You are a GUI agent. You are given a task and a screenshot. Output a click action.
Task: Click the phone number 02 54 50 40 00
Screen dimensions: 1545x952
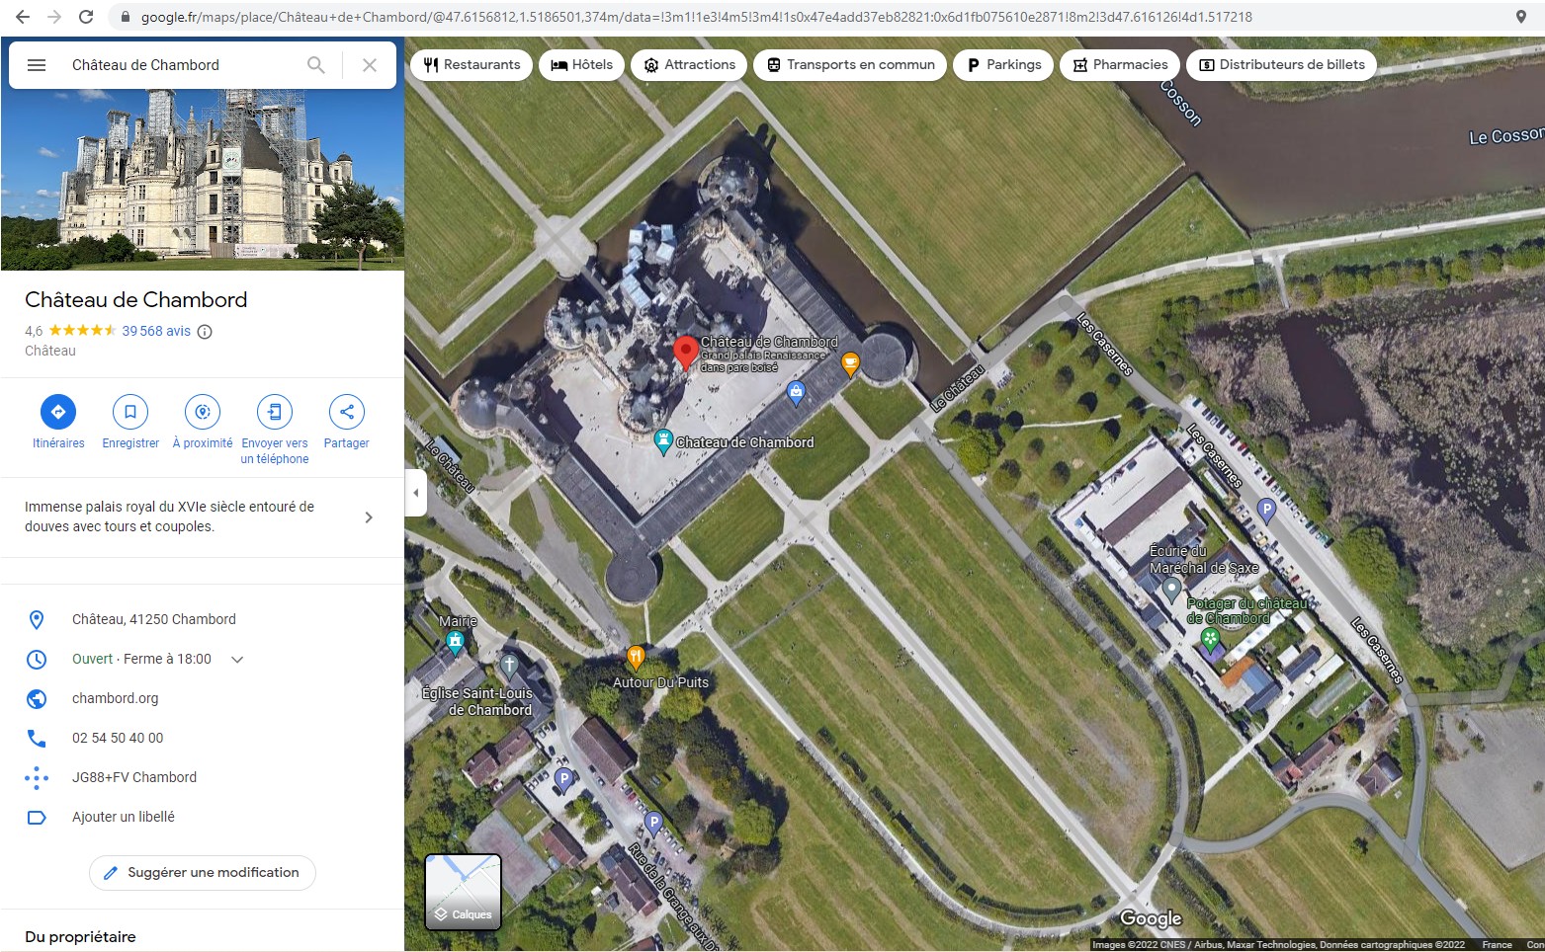[118, 738]
